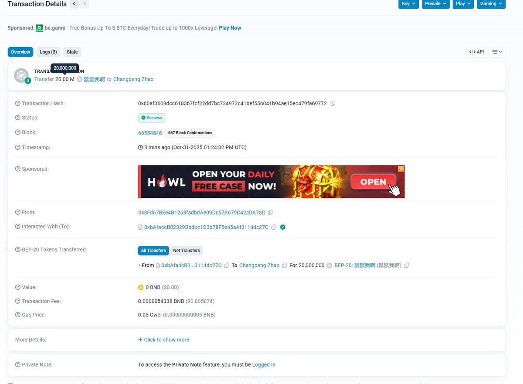
Task: Open the Play dropdown
Action: tap(463, 3)
